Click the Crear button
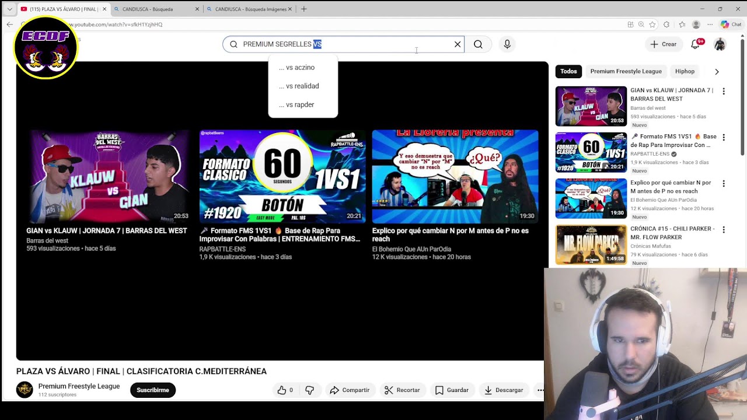 point(664,44)
